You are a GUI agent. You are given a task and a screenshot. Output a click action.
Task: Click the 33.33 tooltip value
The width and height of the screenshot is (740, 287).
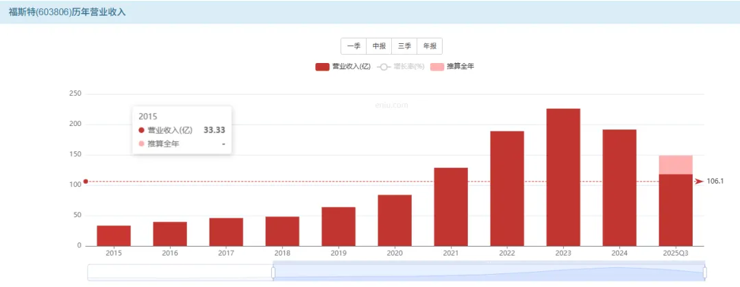(214, 130)
